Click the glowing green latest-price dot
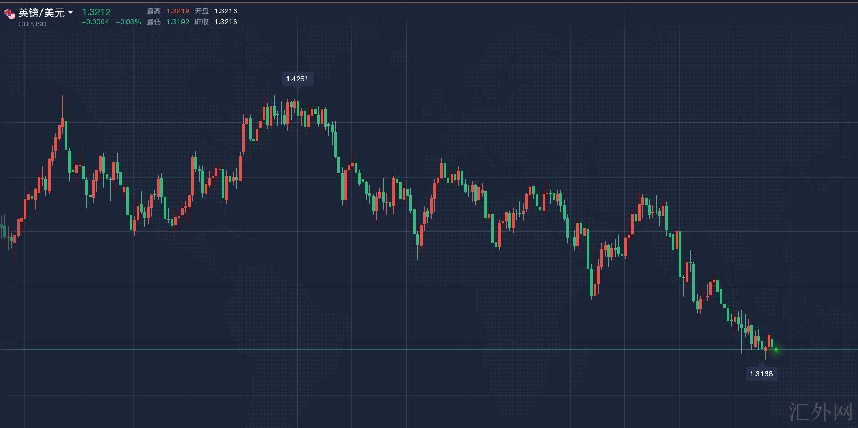The height and width of the screenshot is (428, 858). 776,350
